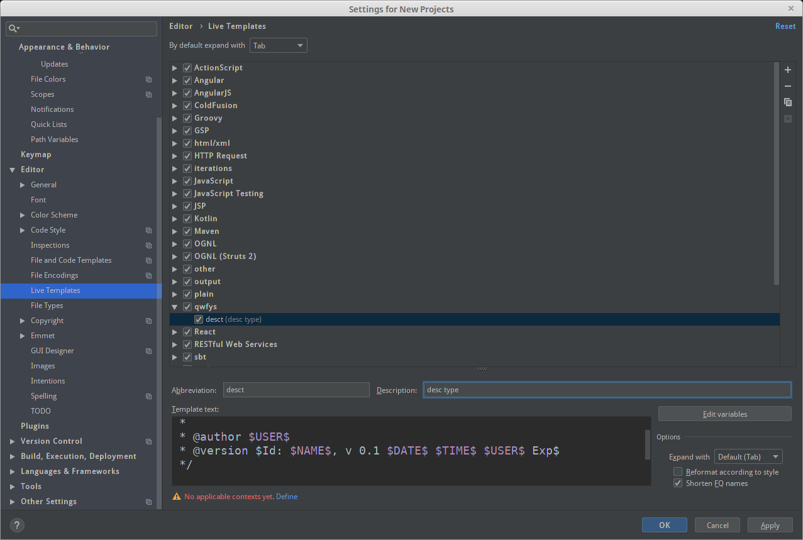The image size is (803, 540).
Task: Select the TODO settings page
Action: point(41,411)
